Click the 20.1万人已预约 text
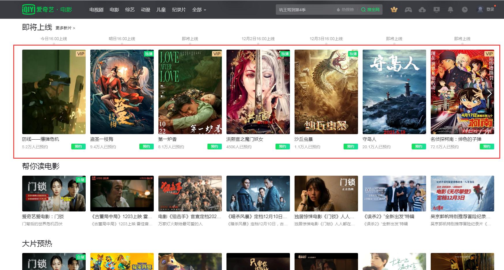Viewport: 504px width, 270px height. point(376,147)
